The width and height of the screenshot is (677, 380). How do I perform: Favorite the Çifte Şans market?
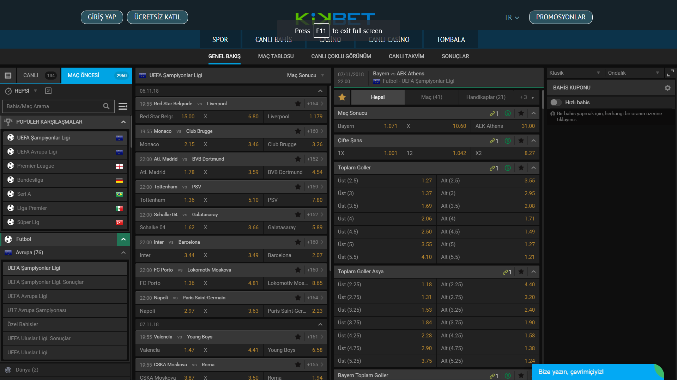tap(521, 141)
